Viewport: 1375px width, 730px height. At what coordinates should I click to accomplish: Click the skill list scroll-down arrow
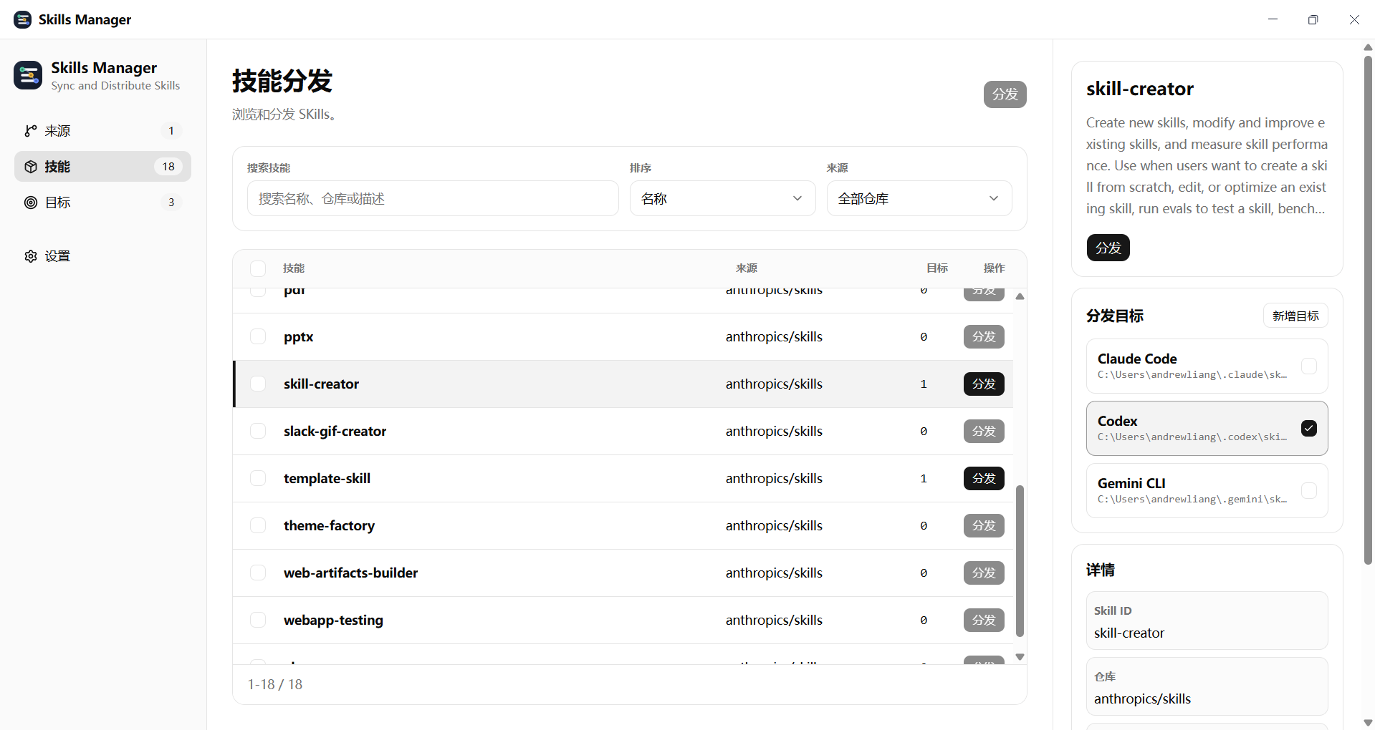coord(1020,657)
